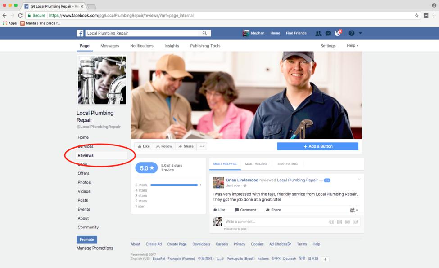
Task: Select the Page tab
Action: click(x=85, y=46)
